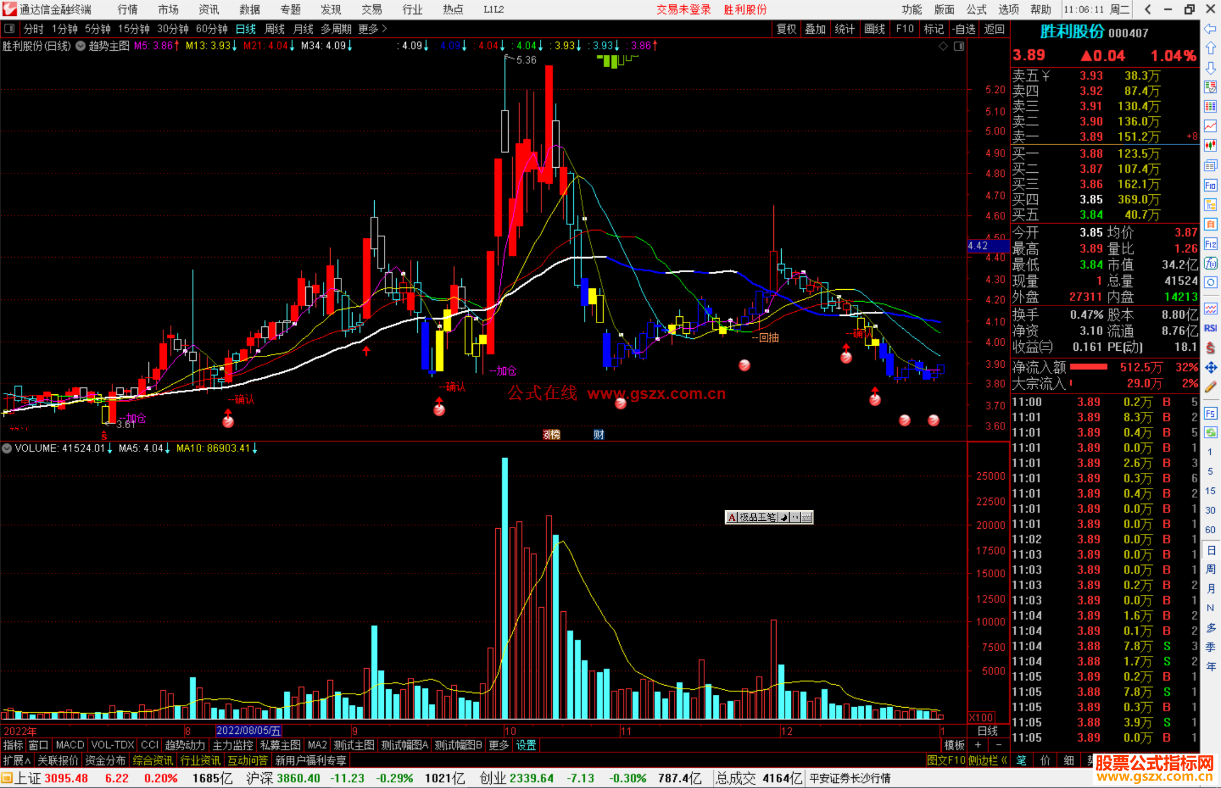Screen dimensions: 1221x788
Task: Click the f(x) formula icon
Action: pos(1210,263)
